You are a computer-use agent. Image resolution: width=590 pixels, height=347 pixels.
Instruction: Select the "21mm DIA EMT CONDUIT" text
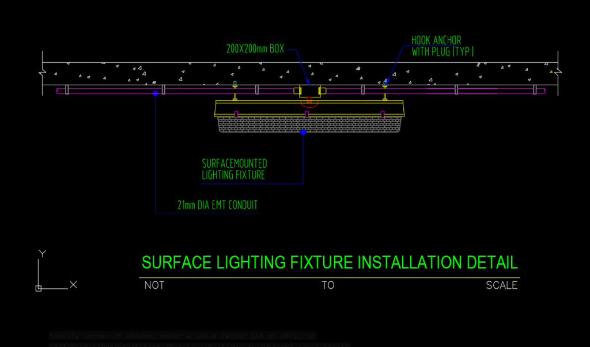click(x=217, y=205)
